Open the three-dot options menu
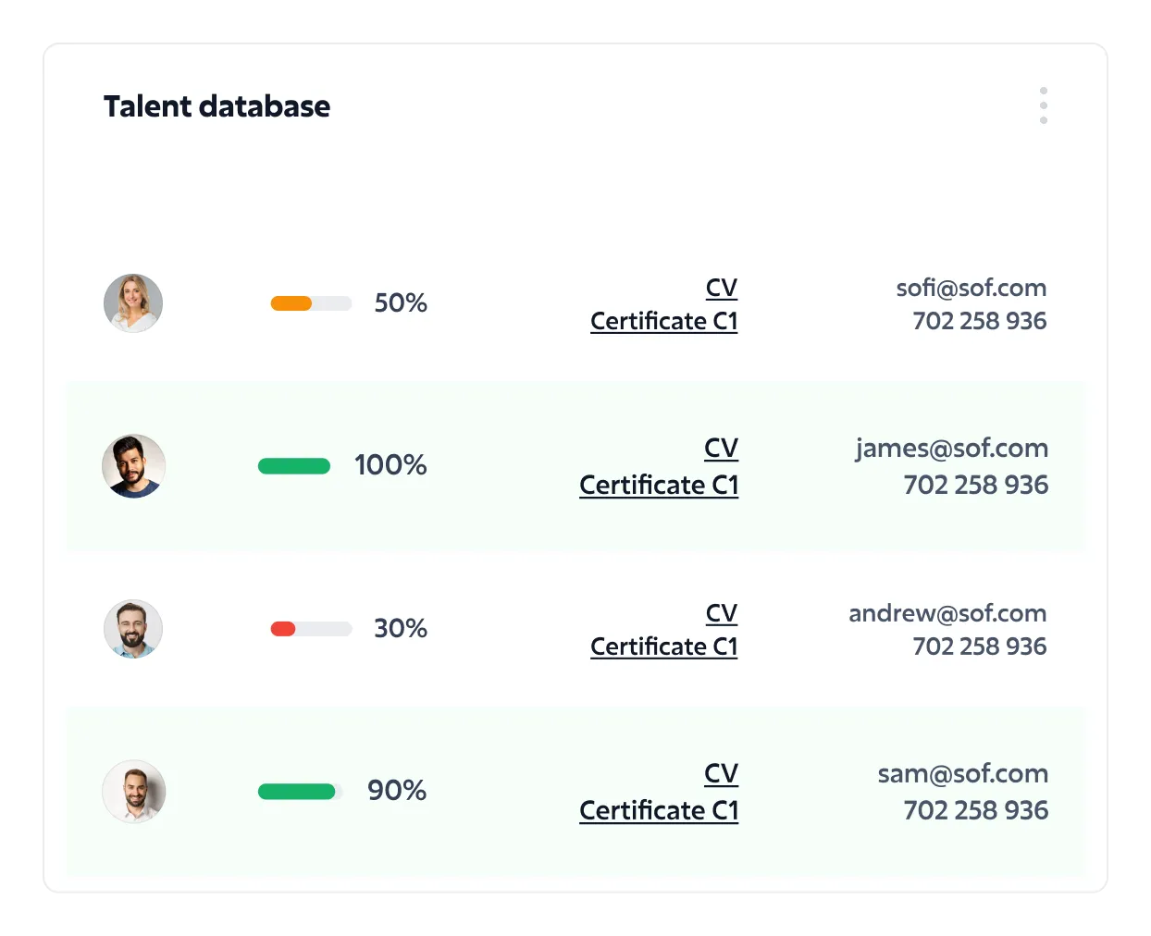The width and height of the screenshot is (1151, 936). (x=1043, y=105)
